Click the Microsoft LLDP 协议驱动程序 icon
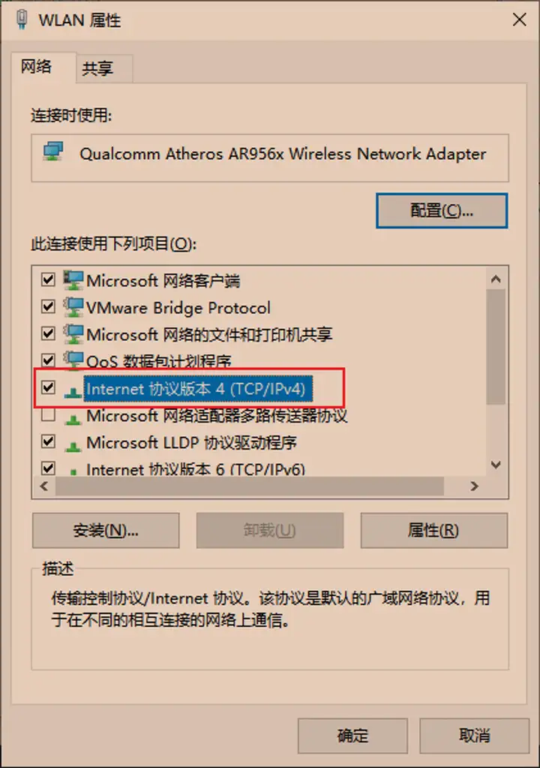Screen dimensions: 540x768 [x=73, y=444]
